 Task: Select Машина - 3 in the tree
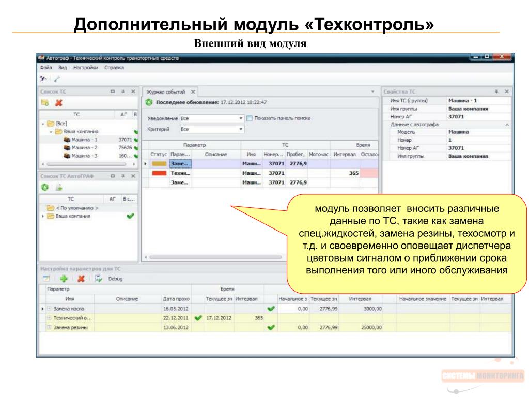[x=84, y=156]
